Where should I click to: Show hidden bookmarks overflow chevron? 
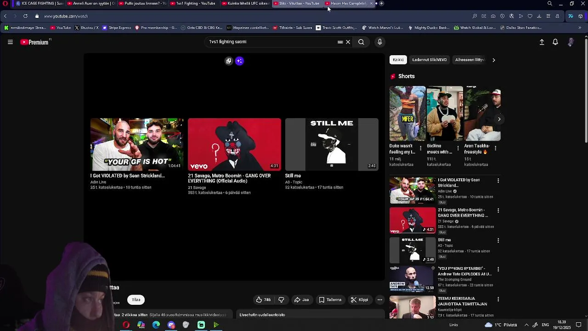click(580, 28)
